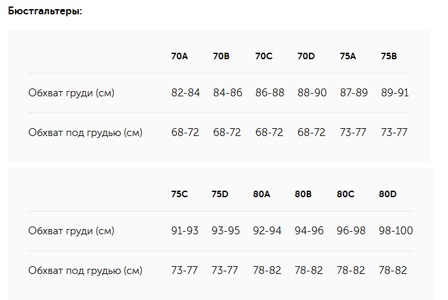448x300 pixels.
Task: Click first table's Обхват груди row label
Action: point(71,93)
